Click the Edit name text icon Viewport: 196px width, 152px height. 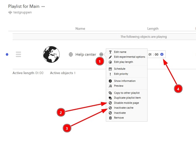(110, 52)
